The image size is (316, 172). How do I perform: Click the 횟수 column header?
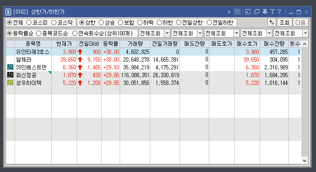295,44
